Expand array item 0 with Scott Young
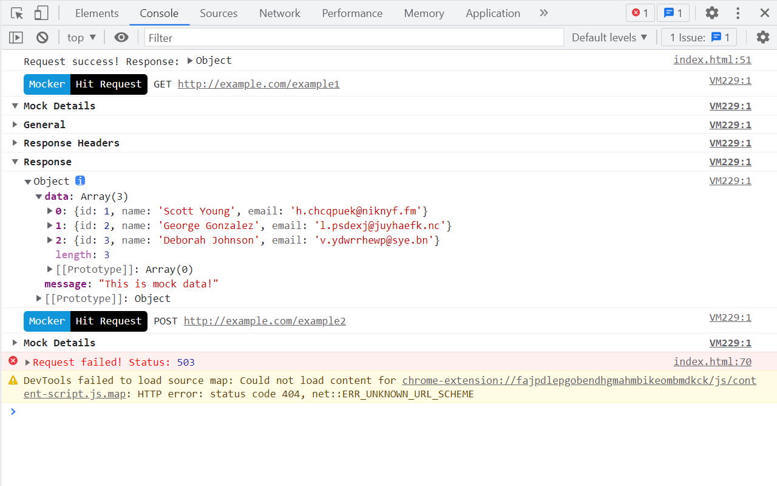This screenshot has height=486, width=777. (x=49, y=211)
